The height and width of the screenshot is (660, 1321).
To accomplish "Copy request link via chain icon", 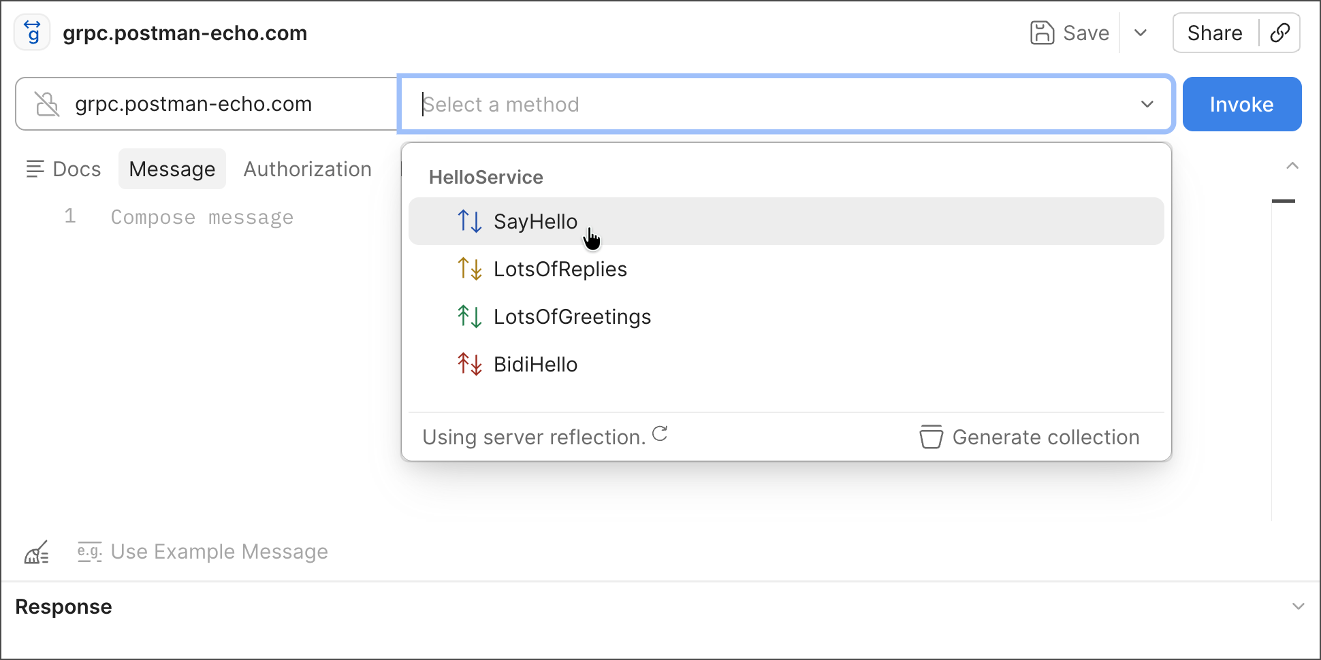I will coord(1280,33).
